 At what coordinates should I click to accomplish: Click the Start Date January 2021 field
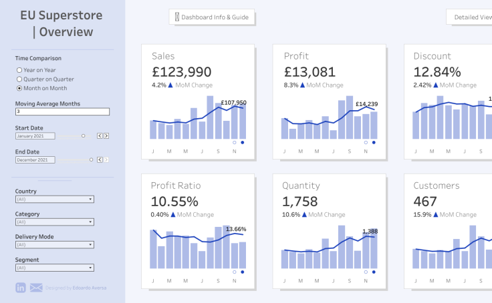click(35, 136)
